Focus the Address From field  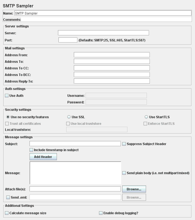pyautogui.click(x=112, y=55)
